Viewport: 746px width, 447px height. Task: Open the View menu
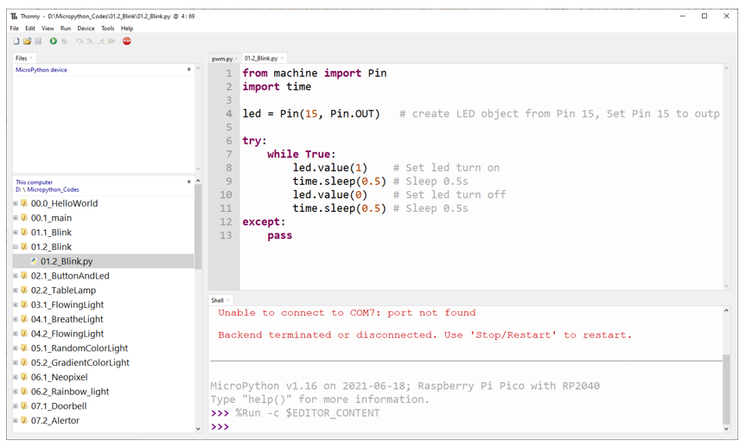[48, 29]
